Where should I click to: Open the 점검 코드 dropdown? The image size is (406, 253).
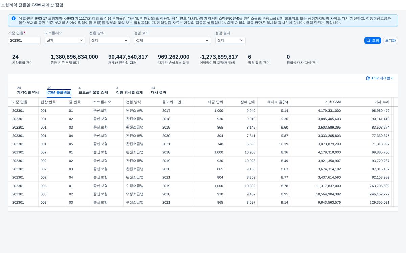[173, 40]
